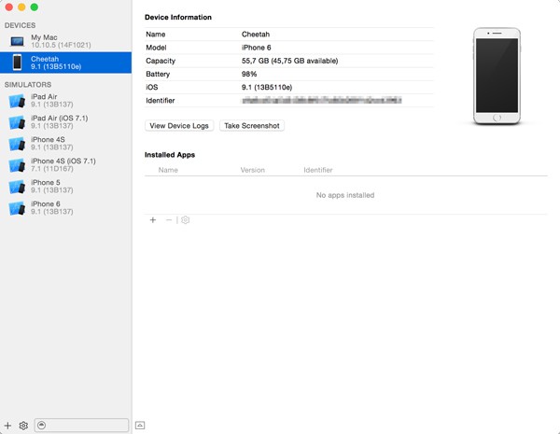Viewport: 560px width, 434px height.
Task: Click the No apps installed message
Action: point(345,195)
